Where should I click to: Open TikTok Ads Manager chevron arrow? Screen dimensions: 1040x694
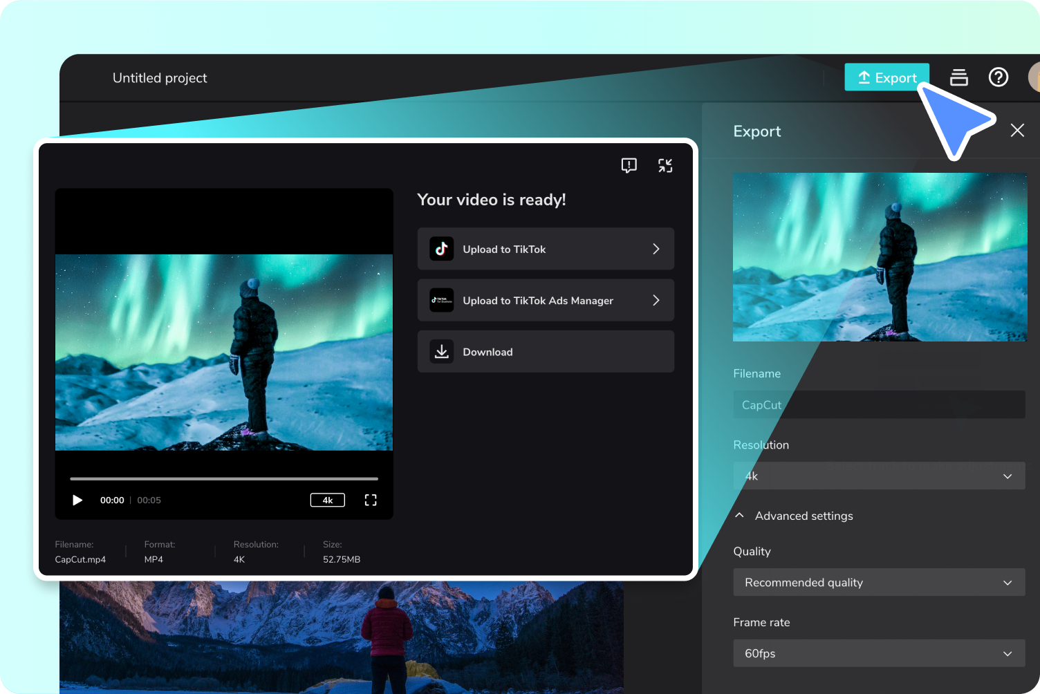click(x=656, y=300)
